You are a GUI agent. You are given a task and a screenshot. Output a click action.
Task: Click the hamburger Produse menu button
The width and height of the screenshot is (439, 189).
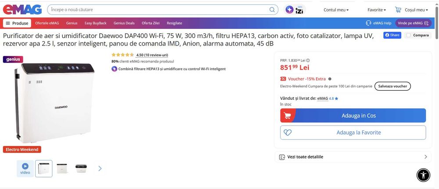17,23
